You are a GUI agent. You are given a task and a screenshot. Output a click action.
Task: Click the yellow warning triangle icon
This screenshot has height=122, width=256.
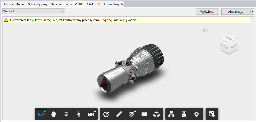click(x=6, y=20)
